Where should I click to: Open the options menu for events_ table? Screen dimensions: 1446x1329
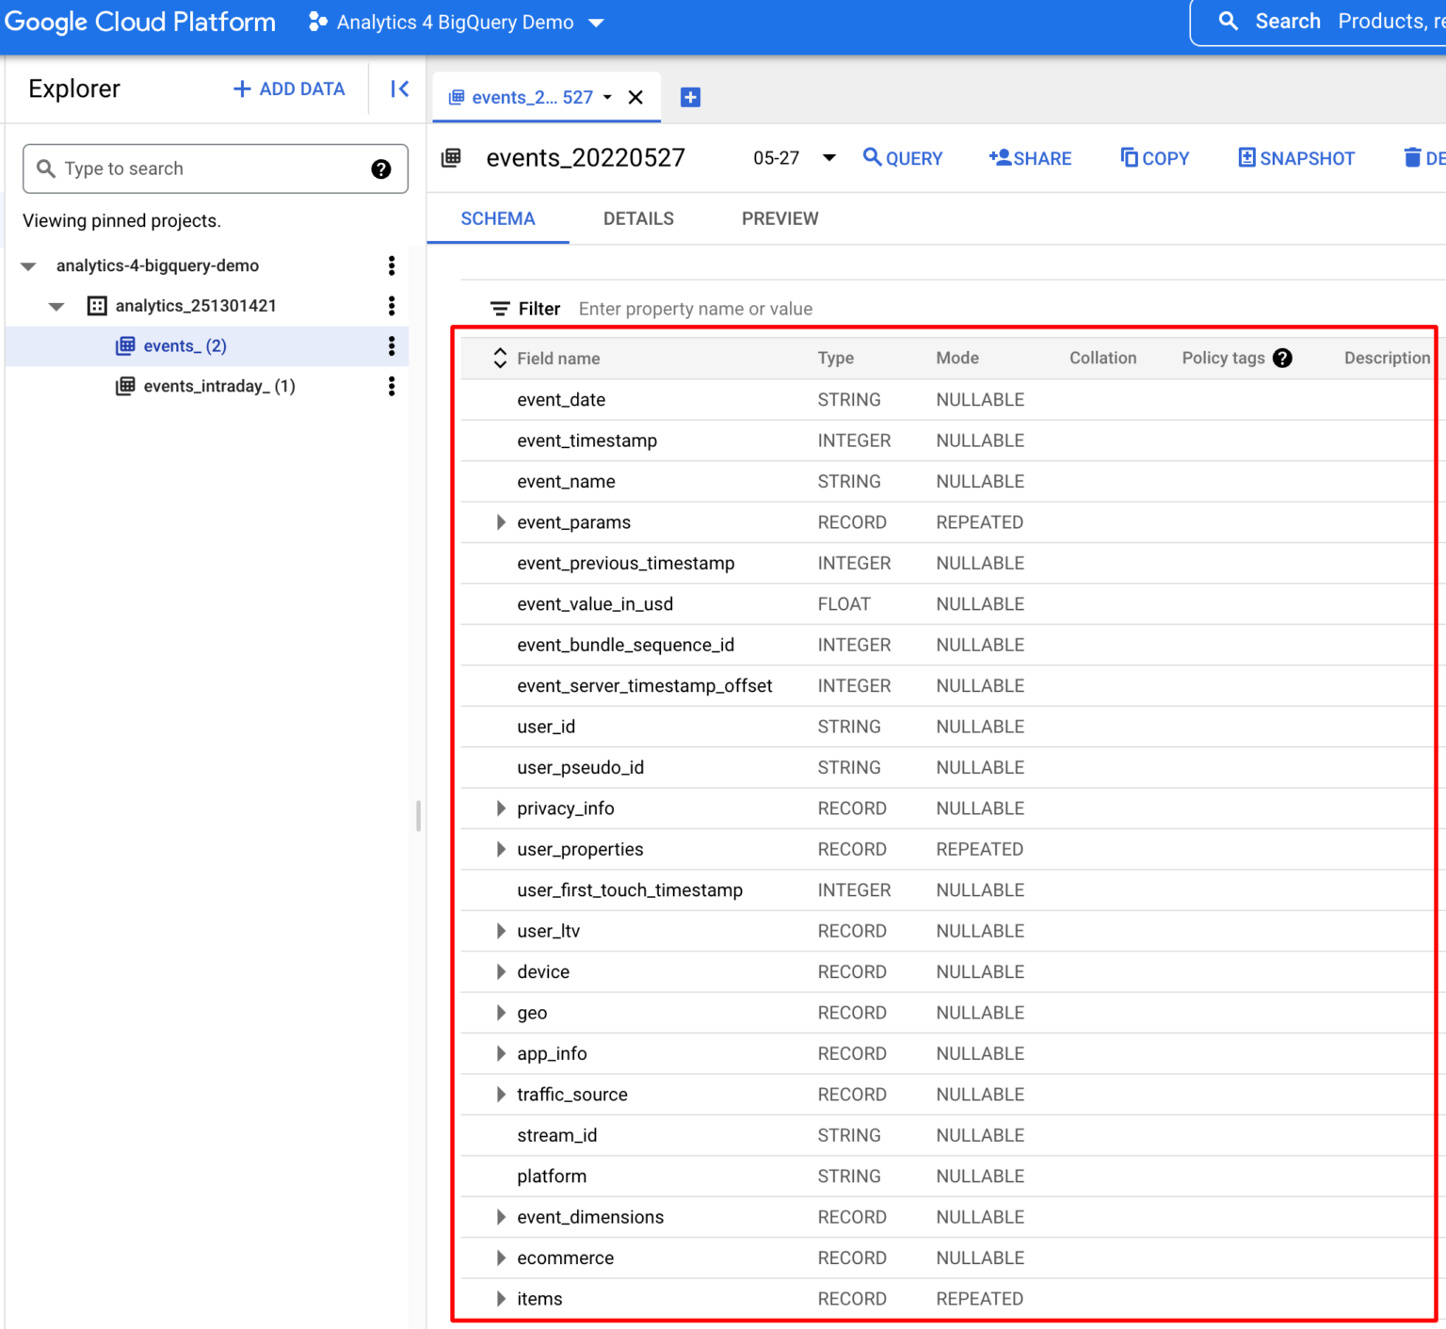(392, 345)
